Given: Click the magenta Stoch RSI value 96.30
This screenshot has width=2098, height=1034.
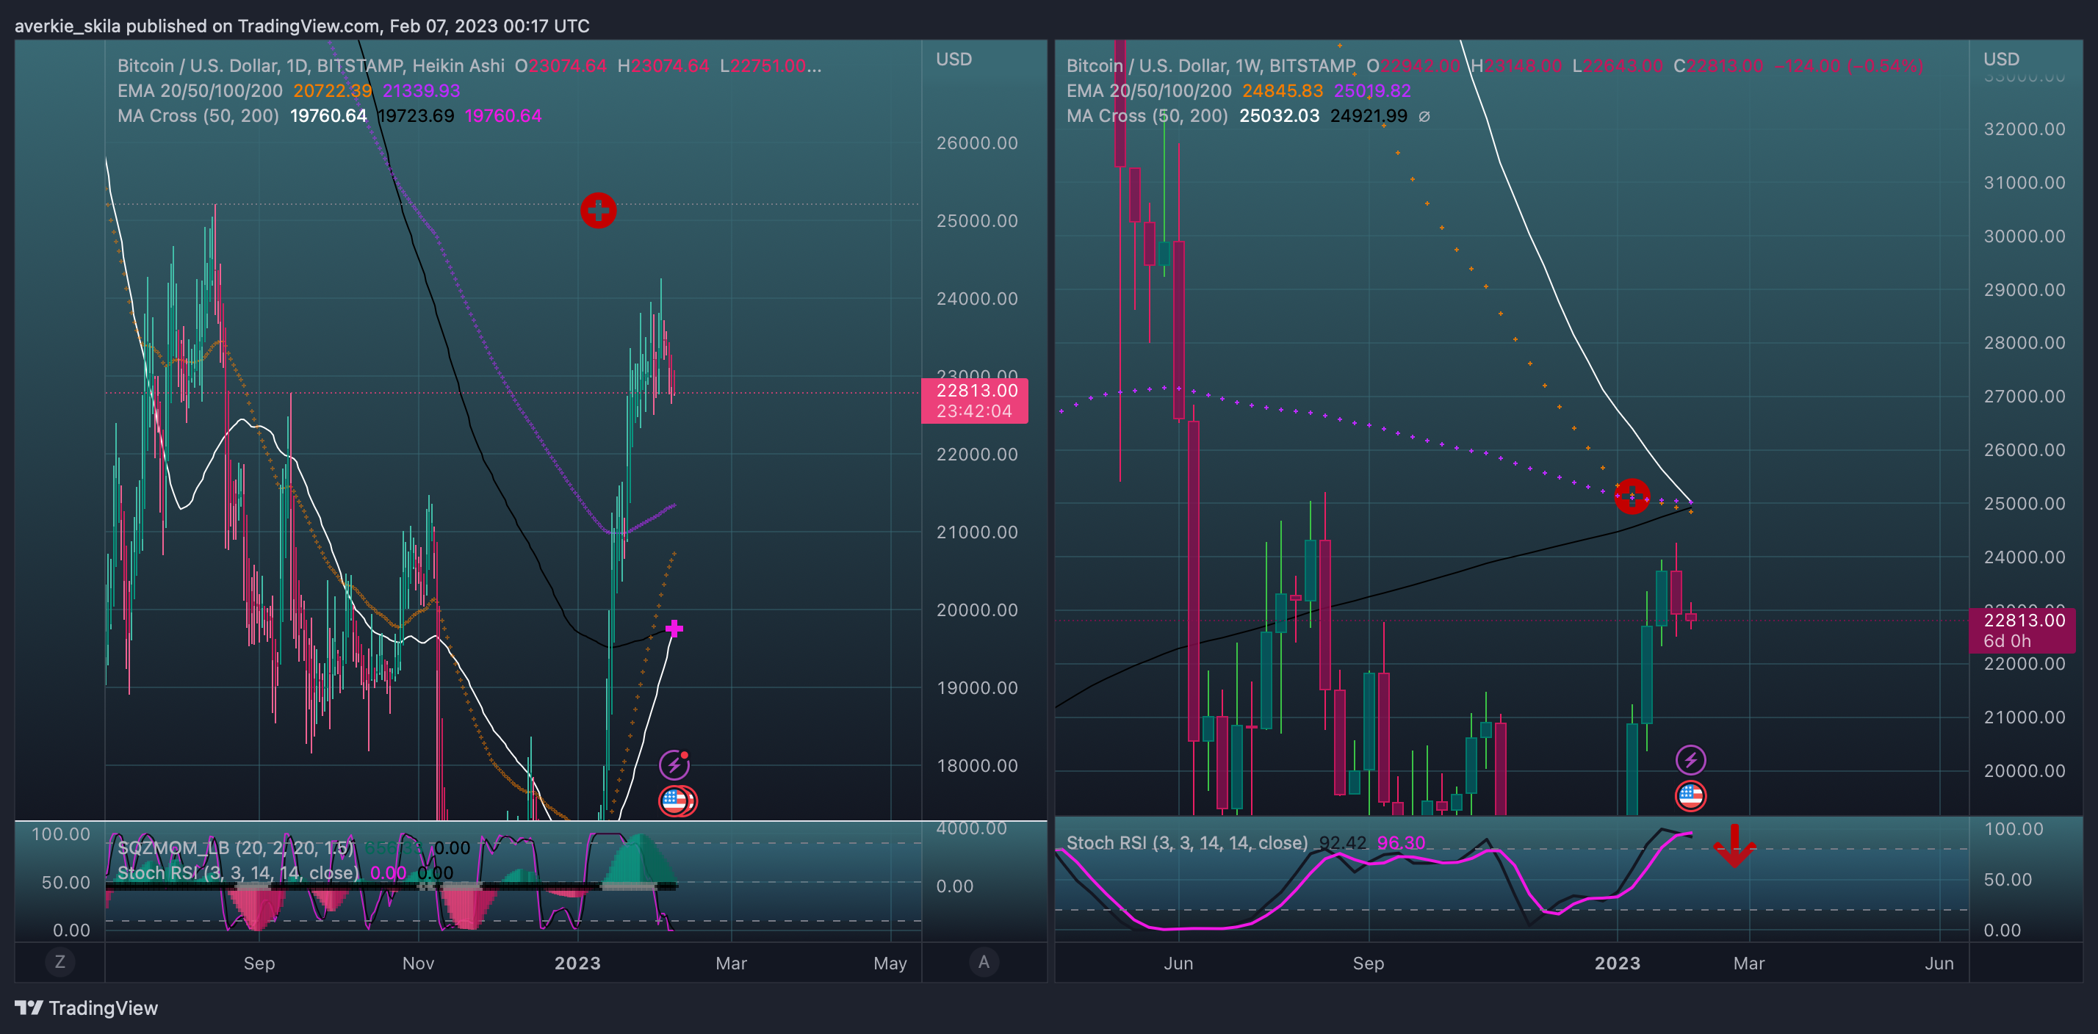Looking at the screenshot, I should pyautogui.click(x=1401, y=842).
